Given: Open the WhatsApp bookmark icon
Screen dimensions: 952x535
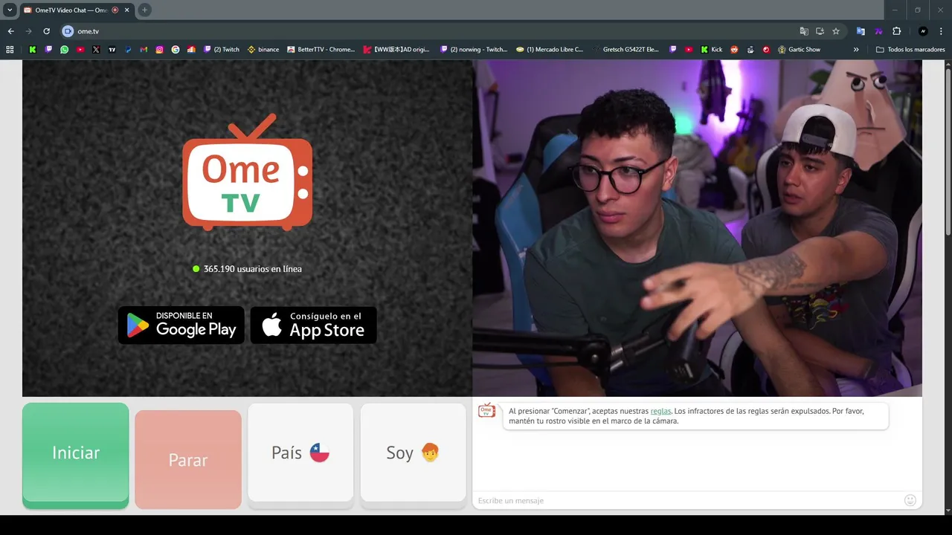Looking at the screenshot, I should (x=64, y=49).
